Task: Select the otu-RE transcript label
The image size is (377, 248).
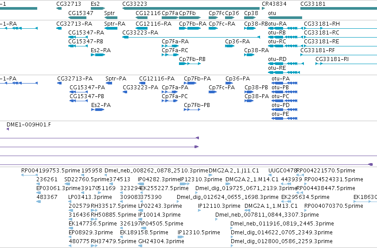Action: click(277, 68)
